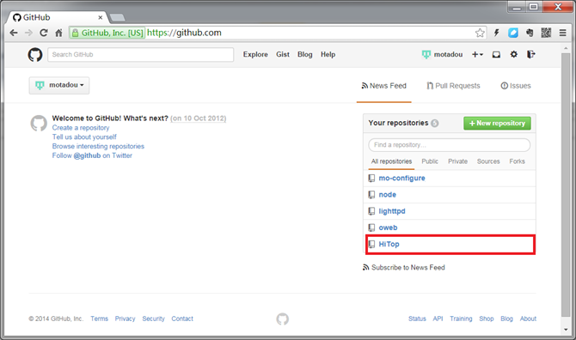Click the Create a repository link
The height and width of the screenshot is (340, 576).
tap(81, 128)
